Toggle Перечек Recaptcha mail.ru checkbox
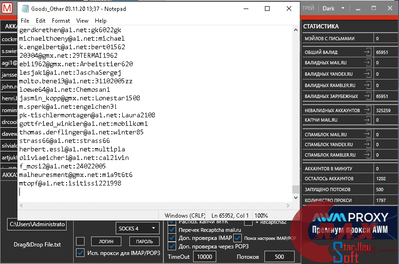399x264 pixels. pos(172,229)
